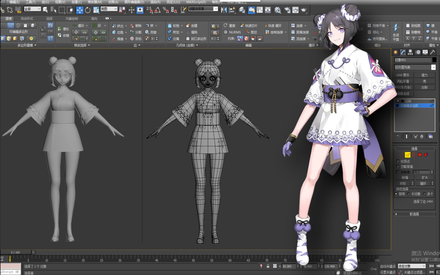Click the object color swatch beside 对象001
This screenshot has width=440, height=275.
pyautogui.click(x=434, y=60)
